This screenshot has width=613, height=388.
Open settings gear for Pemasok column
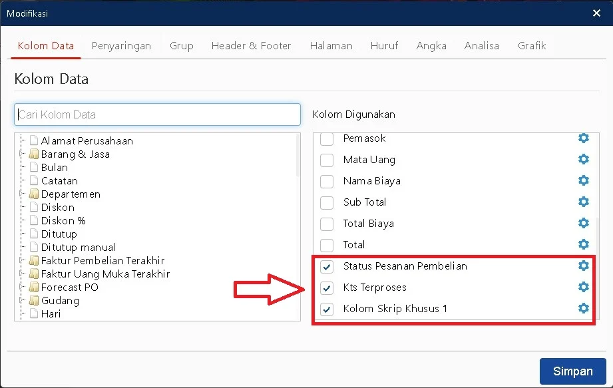pyautogui.click(x=583, y=138)
